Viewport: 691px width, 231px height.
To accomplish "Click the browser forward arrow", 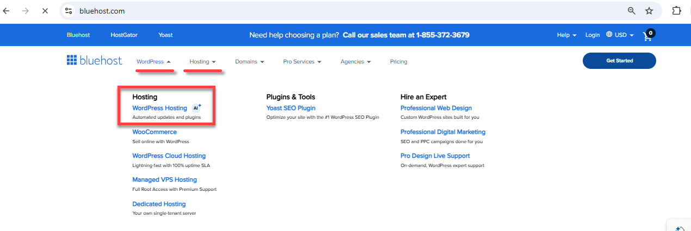I will [25, 11].
